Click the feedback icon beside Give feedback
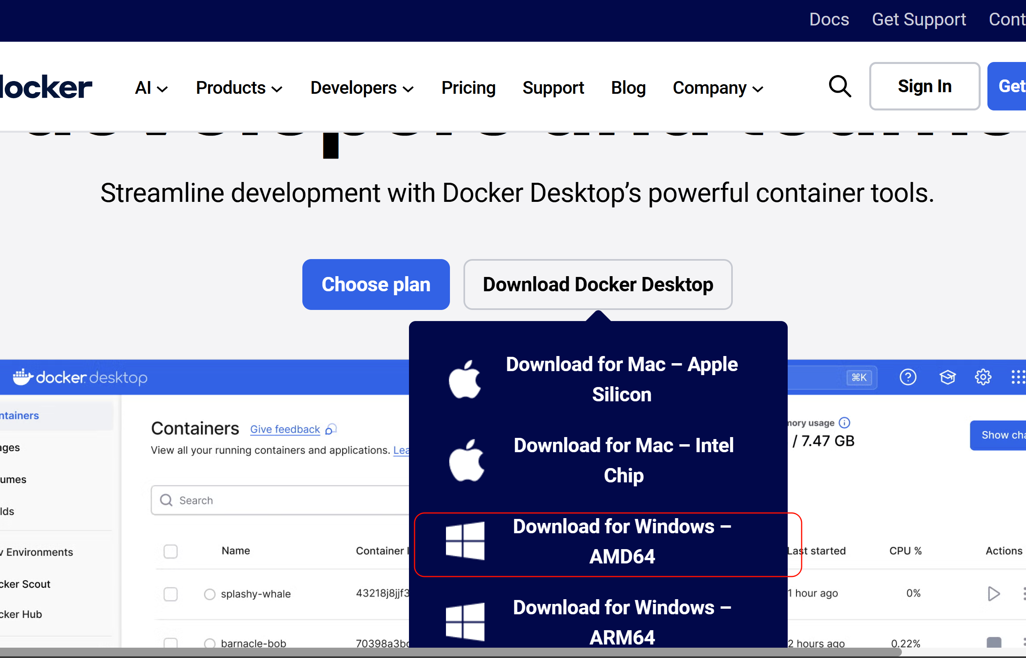Viewport: 1026px width, 658px height. click(331, 429)
